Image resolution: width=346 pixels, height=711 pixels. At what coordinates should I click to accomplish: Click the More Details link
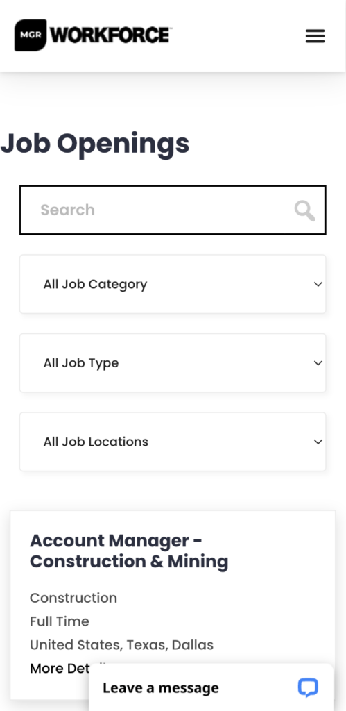[59, 669]
